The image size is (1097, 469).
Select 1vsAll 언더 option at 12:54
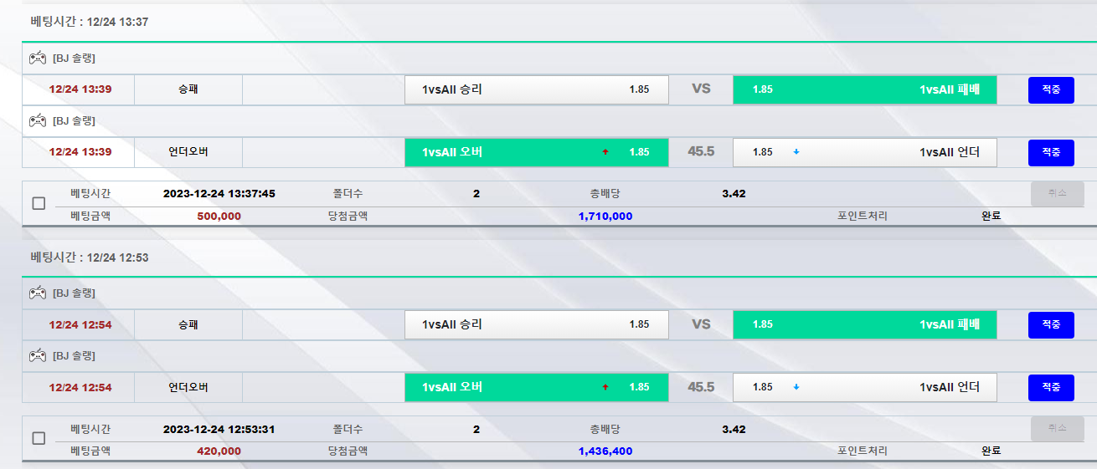(x=865, y=387)
